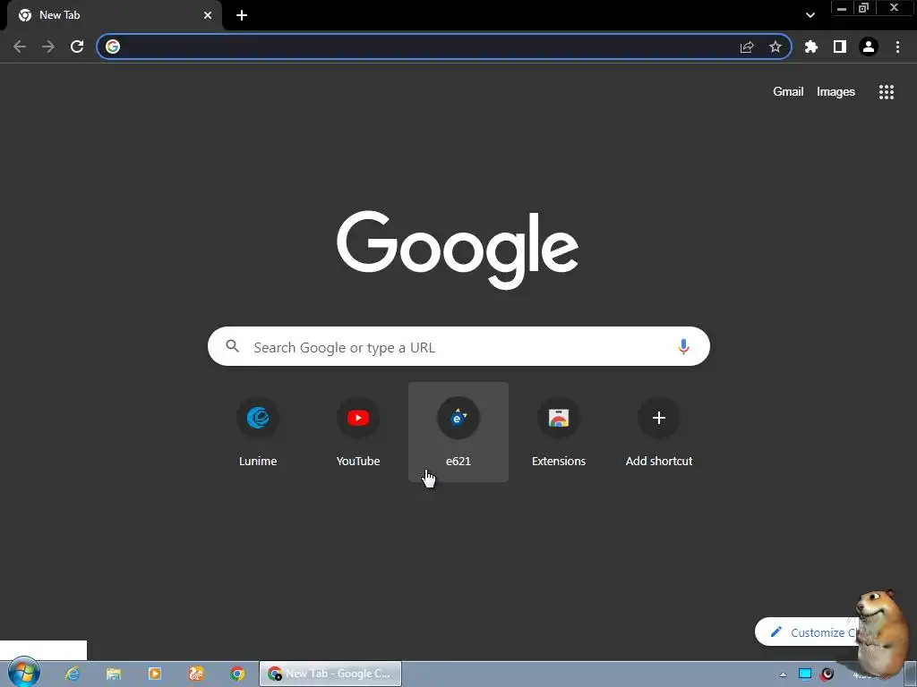Launch Internet Explorer from the taskbar
Viewport: 917px width, 687px height.
73,674
